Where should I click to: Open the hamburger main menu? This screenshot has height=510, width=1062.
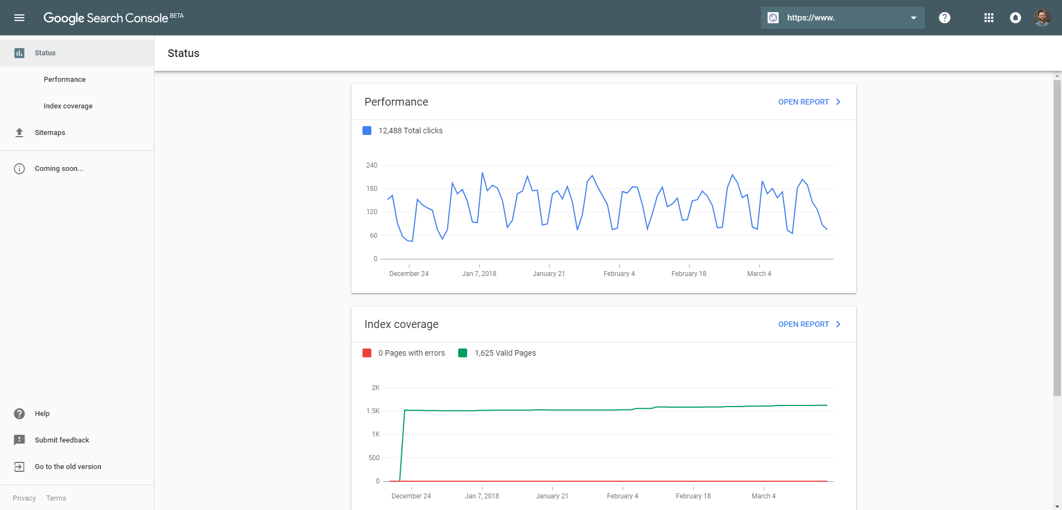[19, 18]
